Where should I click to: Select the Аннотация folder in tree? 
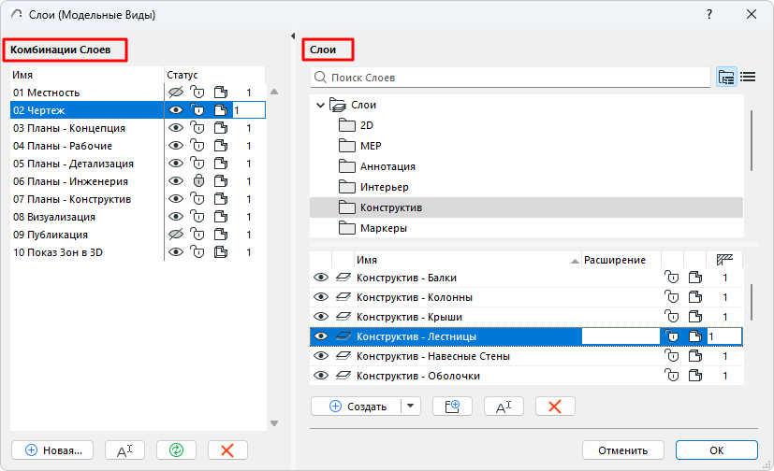pos(387,166)
